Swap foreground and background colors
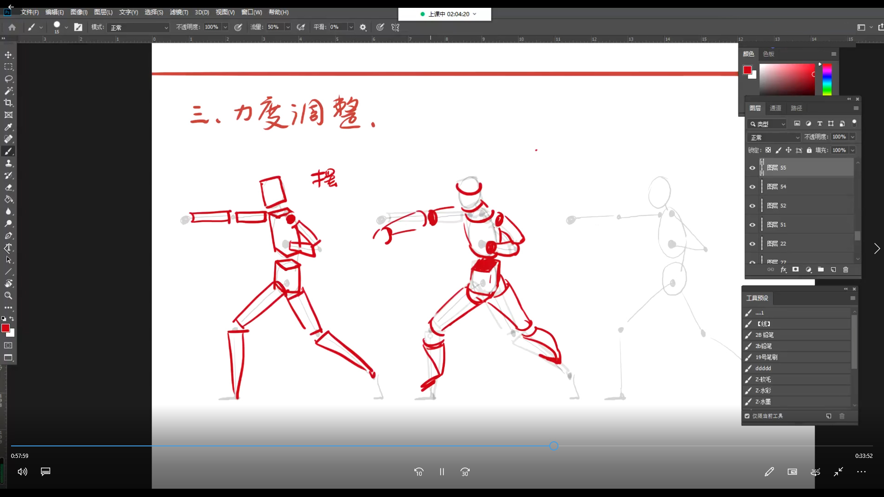 (12, 318)
